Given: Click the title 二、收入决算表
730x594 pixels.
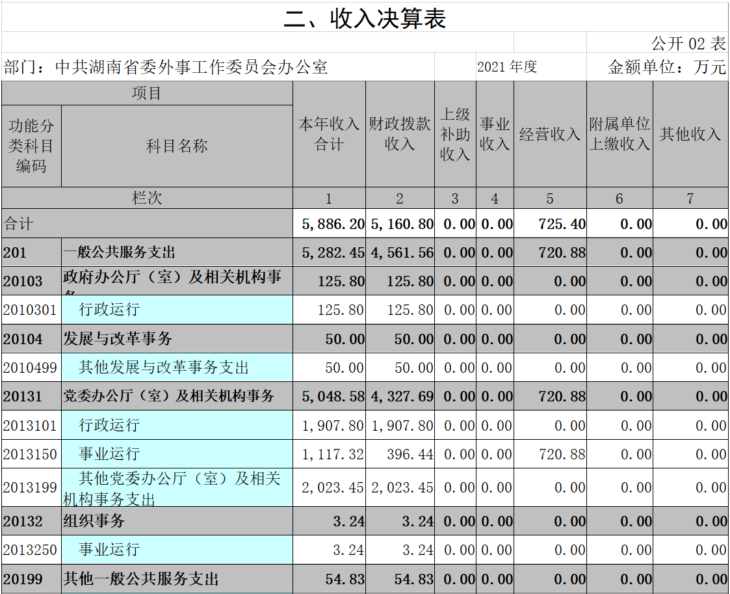Looking at the screenshot, I should (365, 19).
